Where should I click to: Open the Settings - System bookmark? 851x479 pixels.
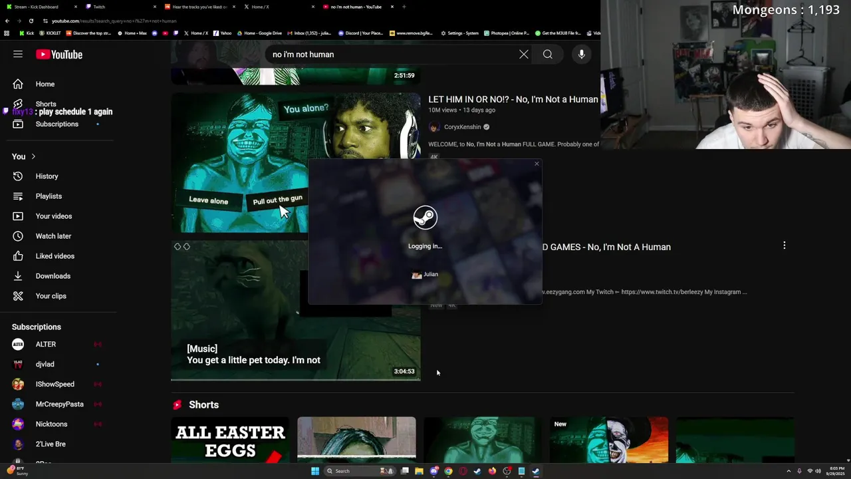pos(459,33)
